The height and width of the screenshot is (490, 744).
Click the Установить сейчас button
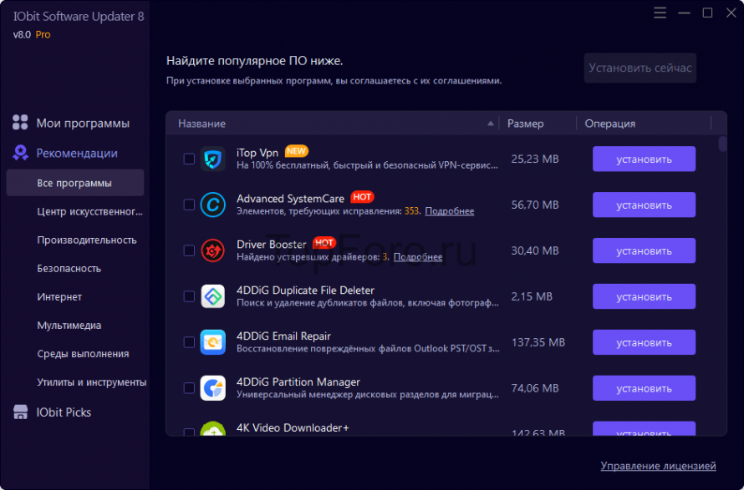(640, 68)
